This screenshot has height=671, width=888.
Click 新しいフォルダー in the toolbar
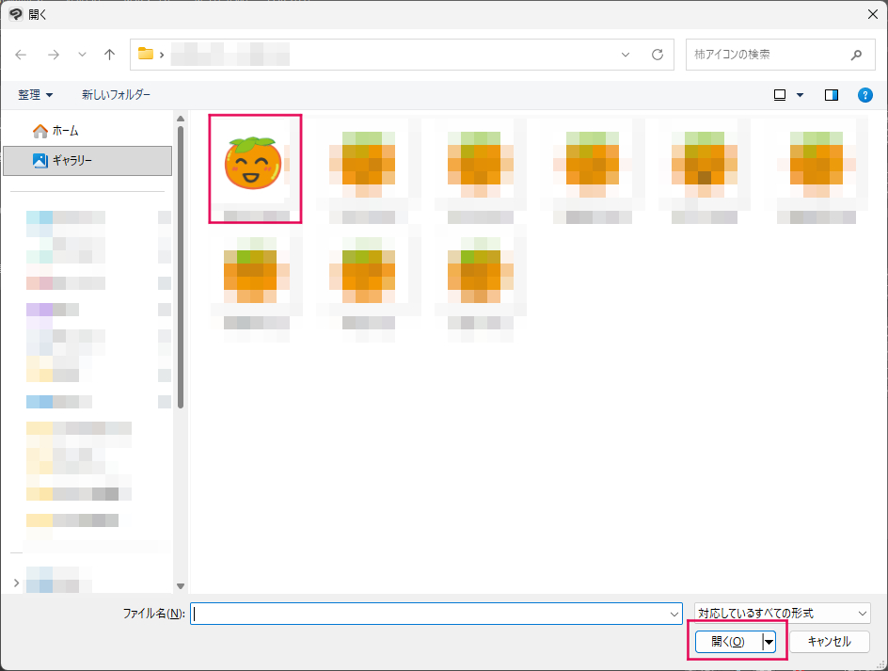pyautogui.click(x=116, y=95)
